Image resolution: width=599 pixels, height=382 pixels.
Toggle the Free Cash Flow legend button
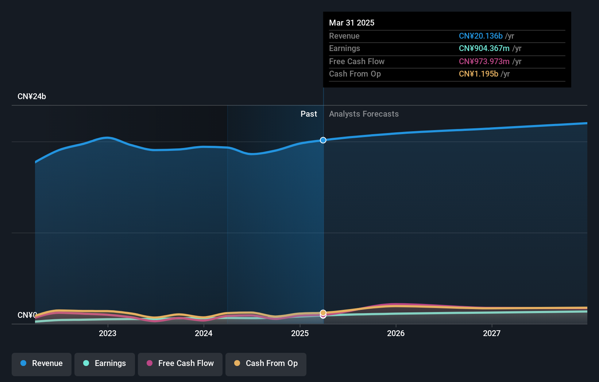180,364
